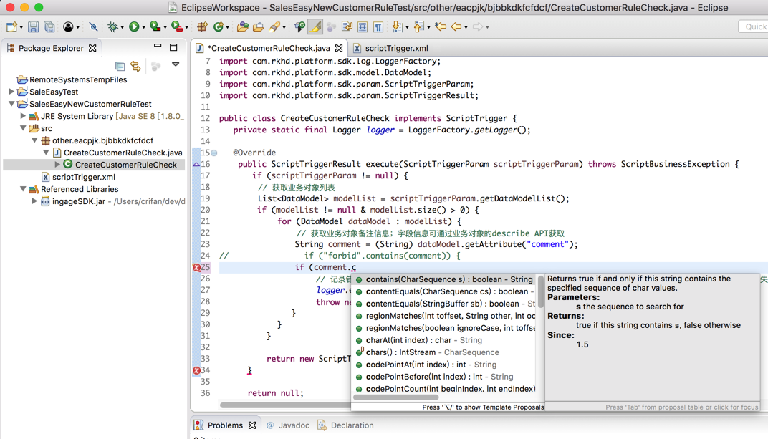Choose charAt(int index) proposal
The height and width of the screenshot is (439, 768).
445,340
